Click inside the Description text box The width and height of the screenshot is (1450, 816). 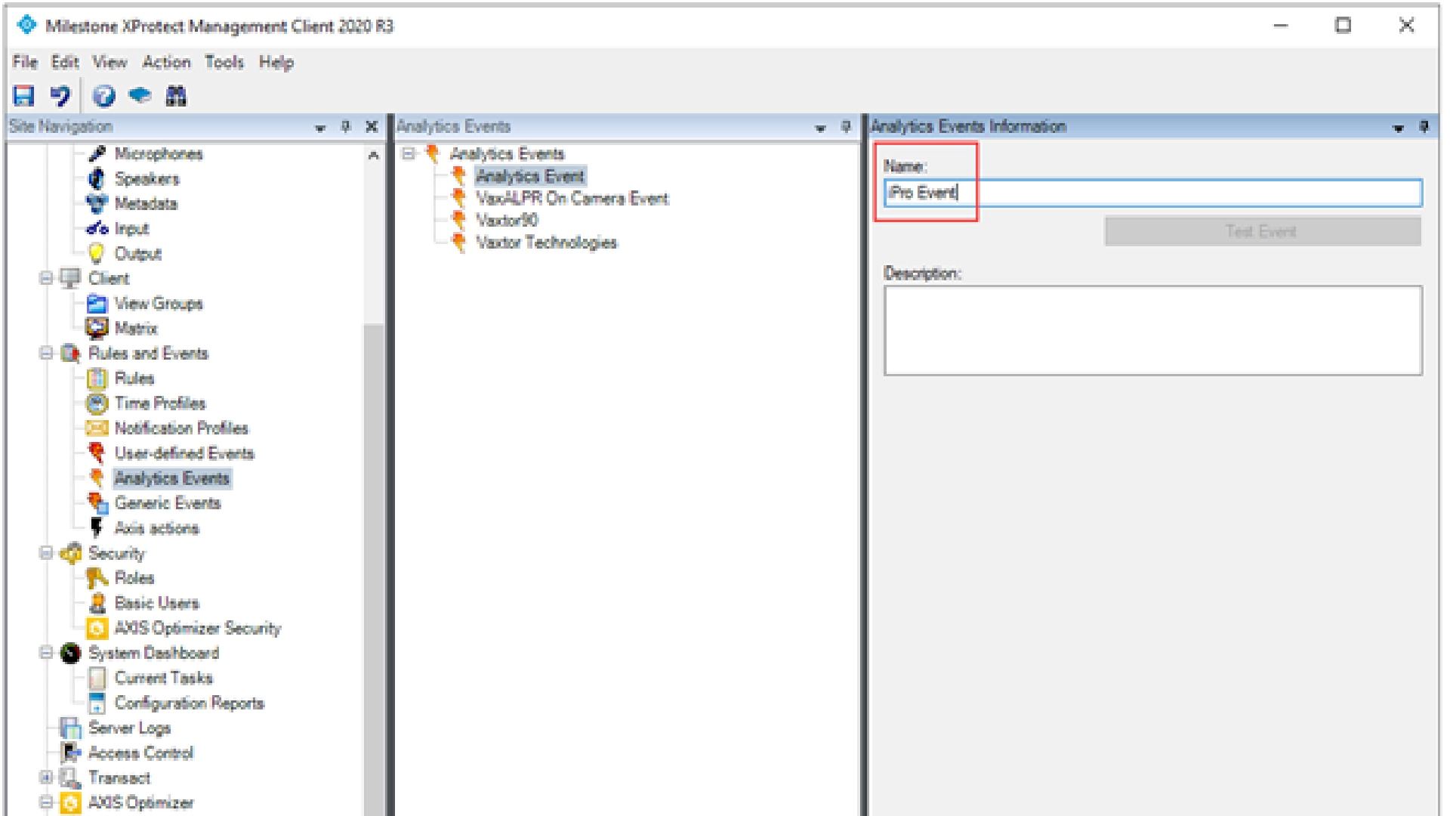click(x=1153, y=330)
